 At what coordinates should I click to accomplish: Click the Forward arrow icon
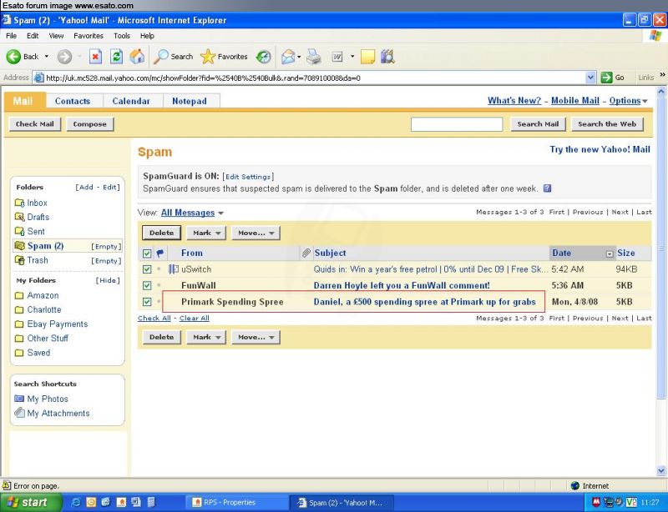click(65, 57)
